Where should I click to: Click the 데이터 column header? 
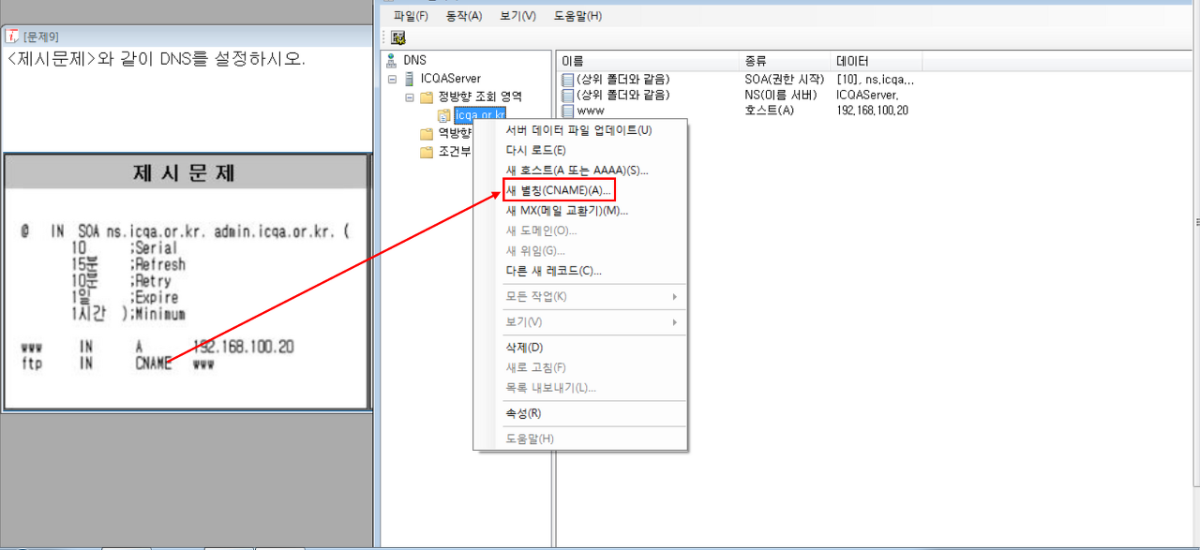click(x=877, y=61)
